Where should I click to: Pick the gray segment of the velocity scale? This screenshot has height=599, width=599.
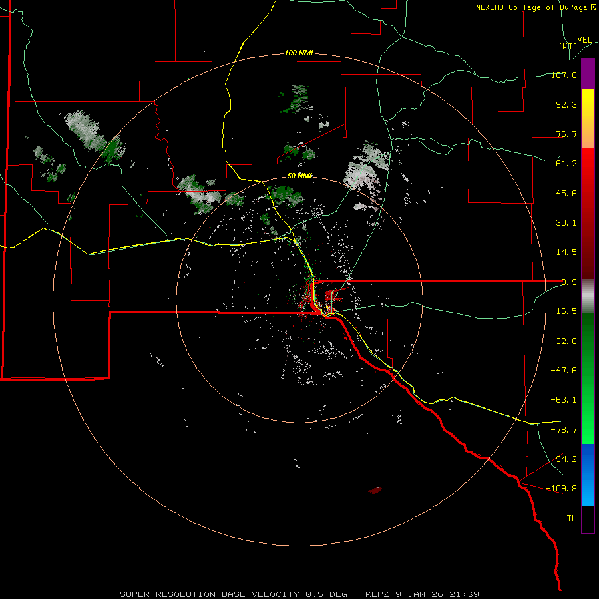(588, 296)
